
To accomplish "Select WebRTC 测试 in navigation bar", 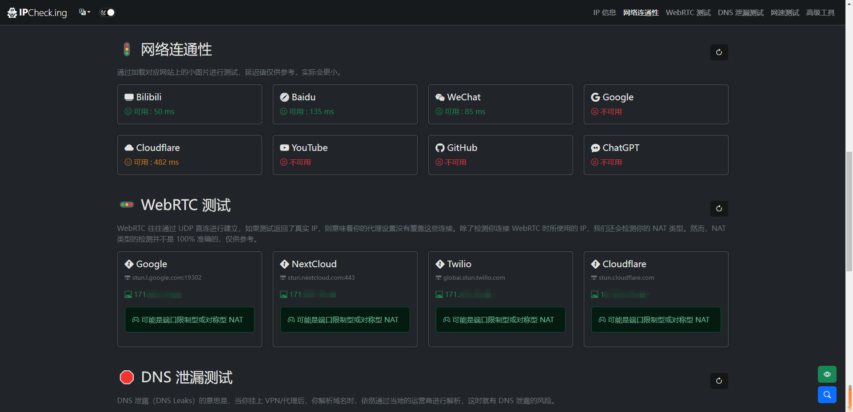I will (688, 12).
